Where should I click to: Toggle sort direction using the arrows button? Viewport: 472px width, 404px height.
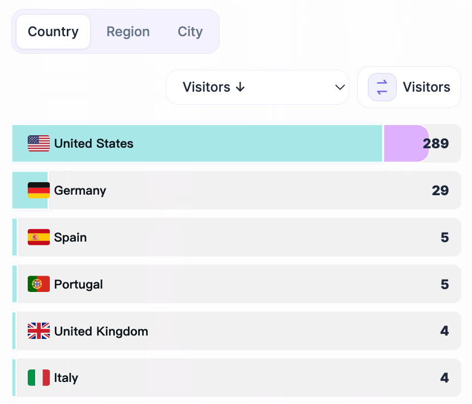pos(381,87)
